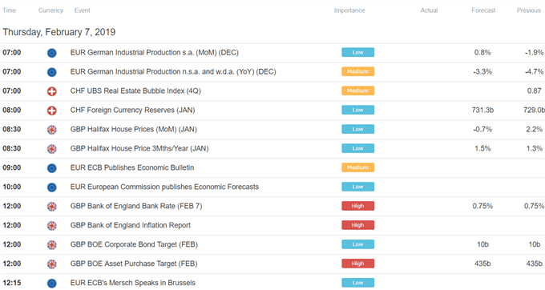Click Medium badge for German Industrial Production YoY

pos(358,71)
